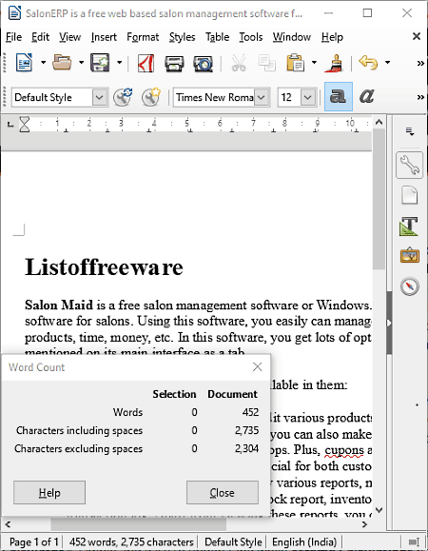Click the document icon in title bar
Viewport: 428px width, 551px height.
tap(14, 13)
